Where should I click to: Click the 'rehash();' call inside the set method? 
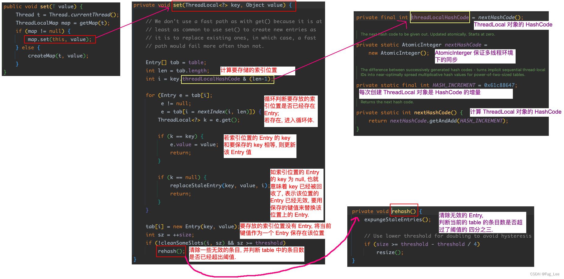[171, 251]
